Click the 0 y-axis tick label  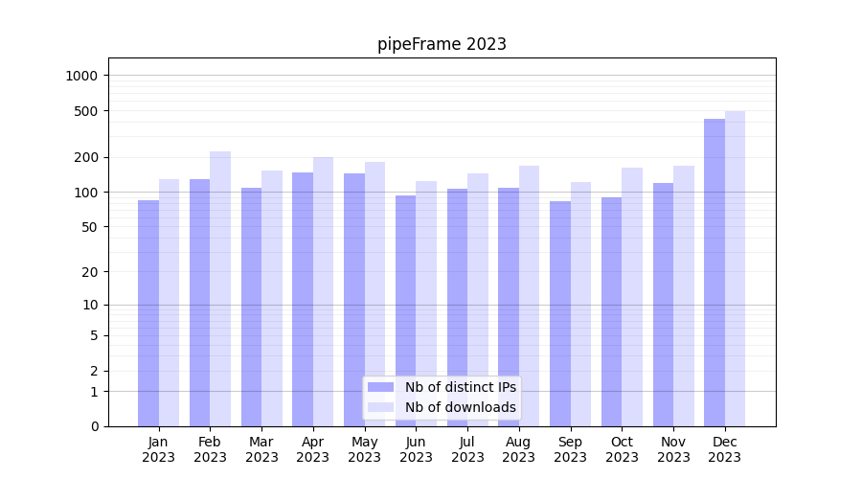[94, 426]
